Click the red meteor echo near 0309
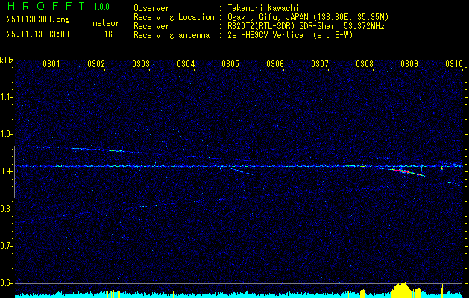469x298 pixels. pyautogui.click(x=402, y=171)
